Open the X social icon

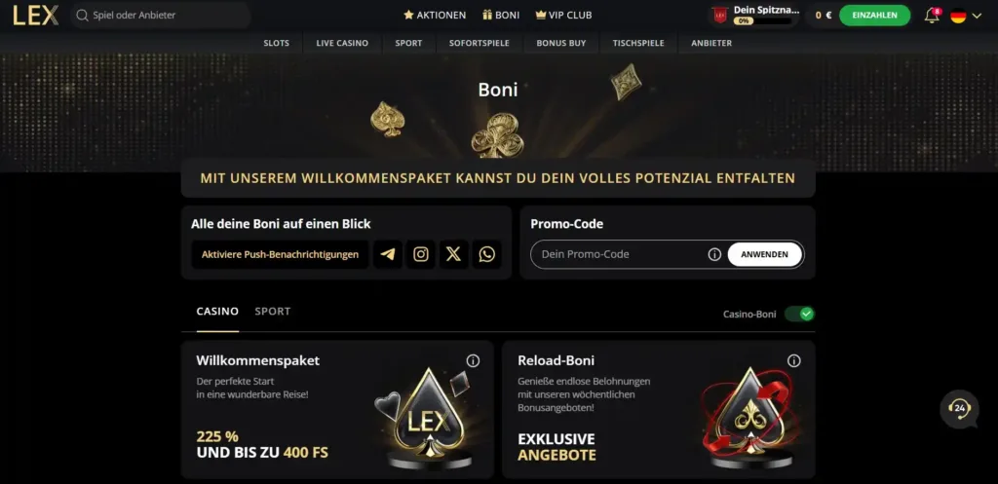pos(453,254)
